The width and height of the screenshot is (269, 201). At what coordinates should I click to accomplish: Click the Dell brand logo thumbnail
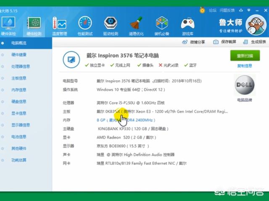coord(244,87)
